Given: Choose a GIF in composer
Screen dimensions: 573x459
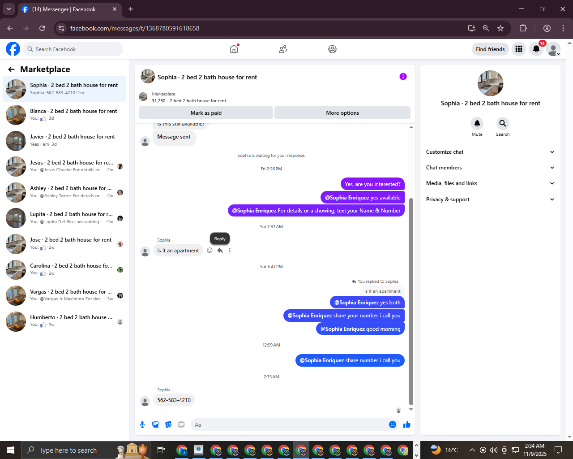Looking at the screenshot, I should [181, 424].
